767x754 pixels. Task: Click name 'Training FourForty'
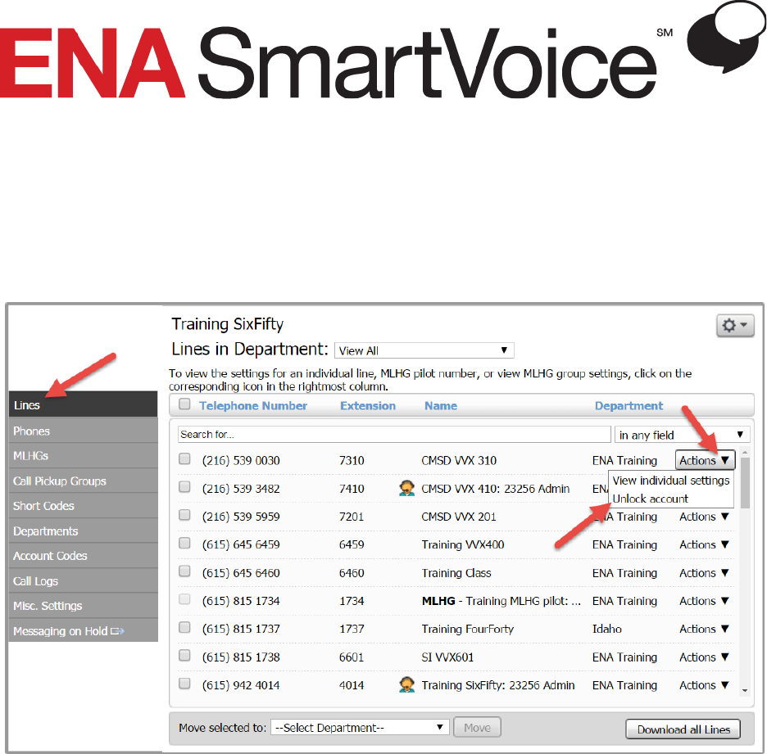468,629
